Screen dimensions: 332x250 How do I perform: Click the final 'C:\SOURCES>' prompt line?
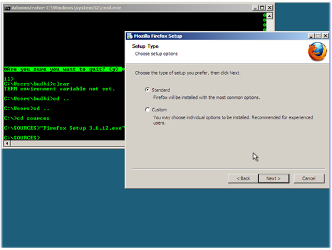coord(22,138)
